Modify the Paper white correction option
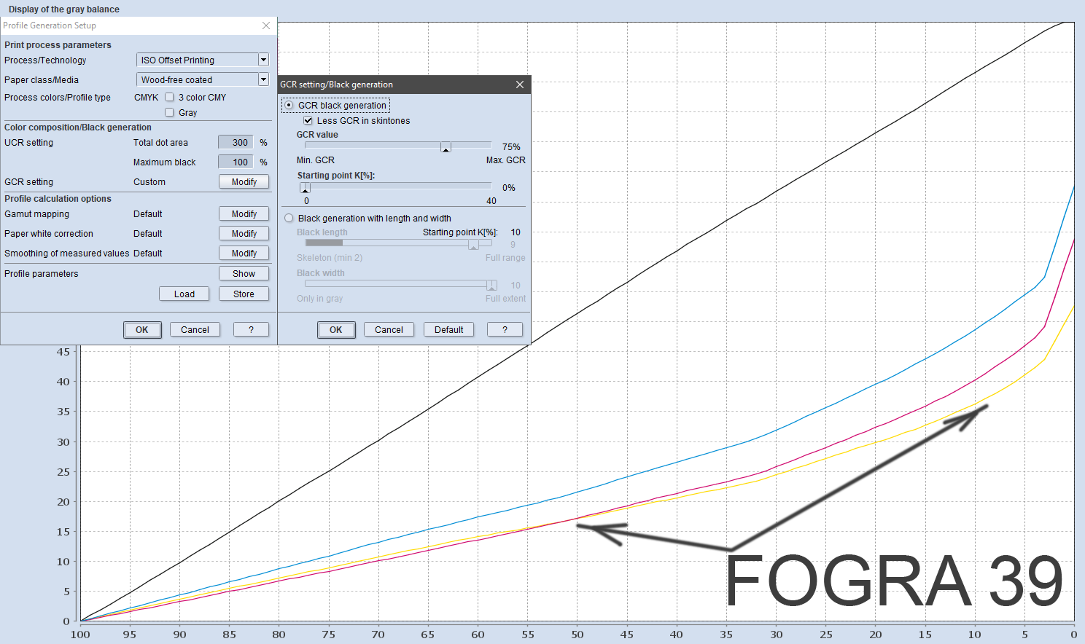The height and width of the screenshot is (644, 1085). tap(244, 234)
